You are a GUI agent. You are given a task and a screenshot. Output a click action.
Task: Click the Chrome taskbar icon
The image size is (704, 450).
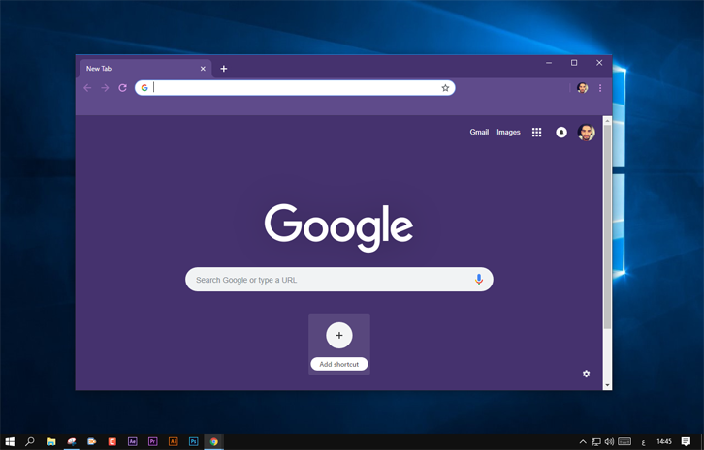(214, 441)
